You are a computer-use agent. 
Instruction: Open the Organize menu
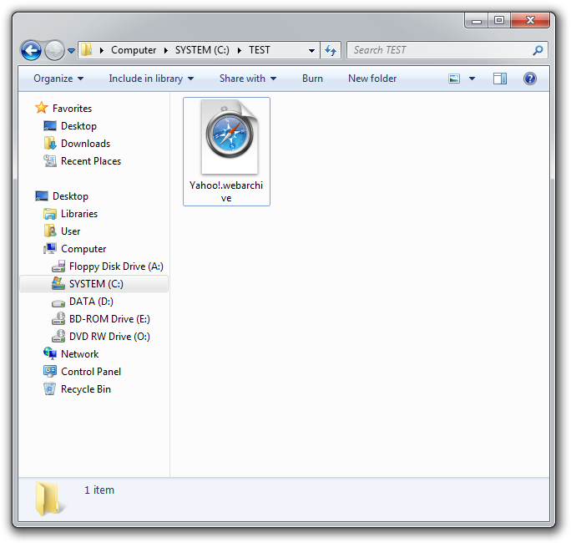(58, 79)
